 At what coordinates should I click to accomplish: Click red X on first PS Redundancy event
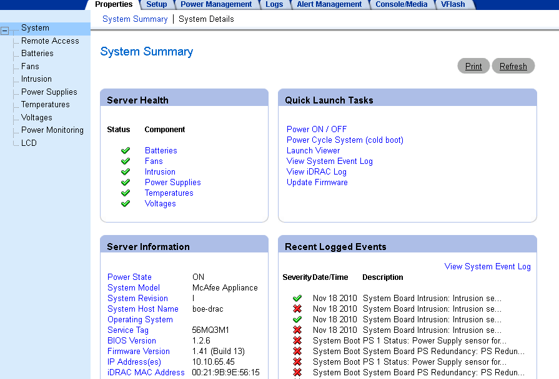[297, 351]
